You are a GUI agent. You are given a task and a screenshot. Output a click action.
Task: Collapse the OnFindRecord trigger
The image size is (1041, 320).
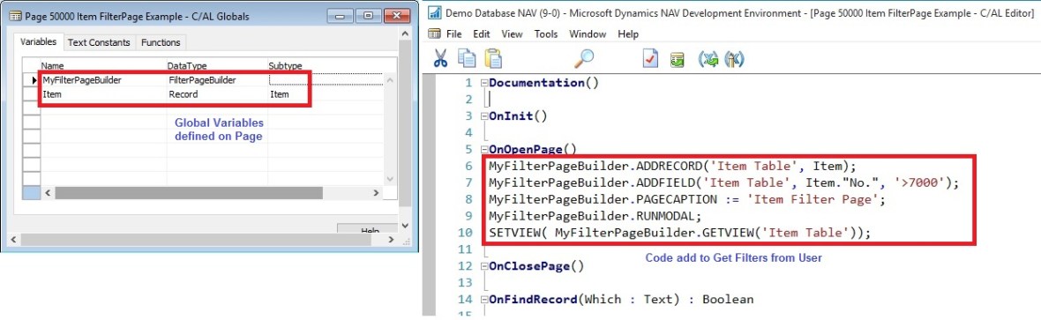(x=484, y=300)
